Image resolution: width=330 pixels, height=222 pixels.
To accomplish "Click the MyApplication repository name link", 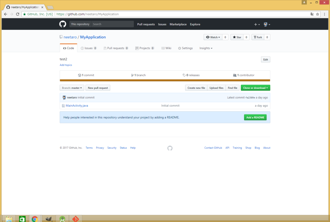I will click(93, 37).
